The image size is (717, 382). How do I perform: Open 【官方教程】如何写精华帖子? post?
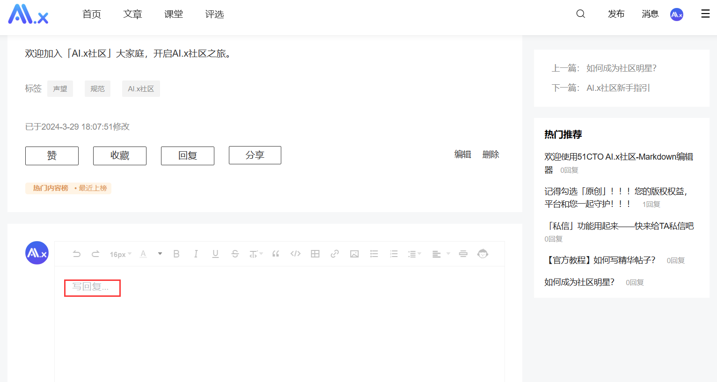[600, 260]
